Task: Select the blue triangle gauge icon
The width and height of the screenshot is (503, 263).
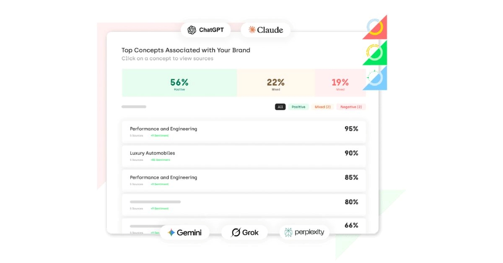Action: [375, 78]
